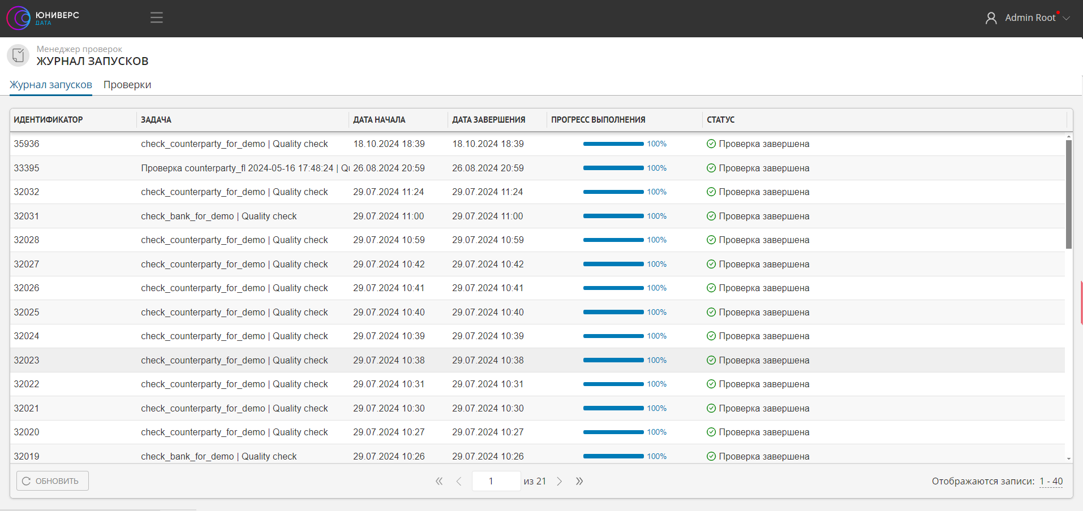Image resolution: width=1083 pixels, height=511 pixels.
Task: Click the green status checkmark for run 35936
Action: point(711,144)
